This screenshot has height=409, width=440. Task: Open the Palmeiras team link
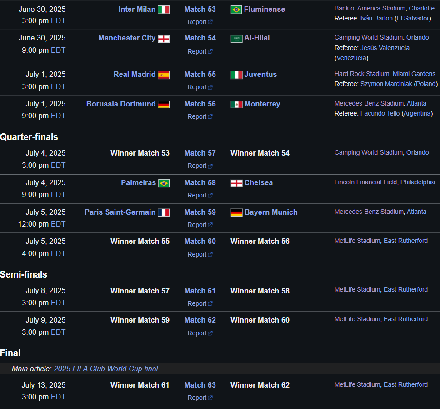click(138, 182)
